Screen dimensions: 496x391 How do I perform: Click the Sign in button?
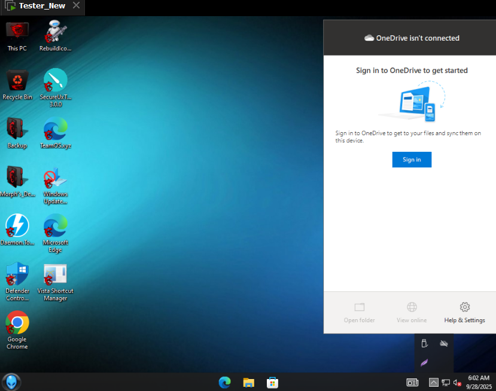tap(412, 160)
